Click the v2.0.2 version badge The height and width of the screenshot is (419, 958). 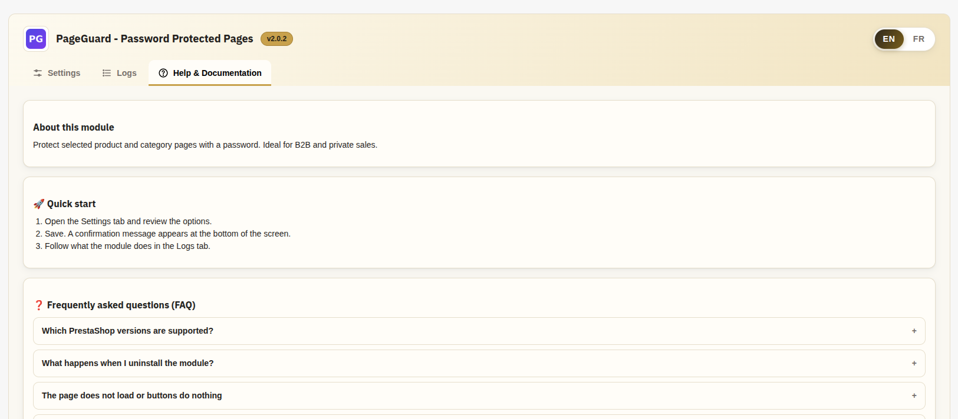point(276,39)
